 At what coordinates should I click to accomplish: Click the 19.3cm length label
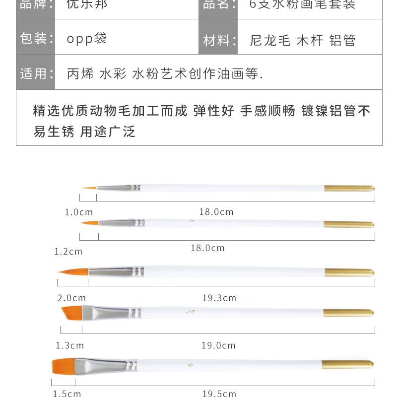(x=219, y=298)
